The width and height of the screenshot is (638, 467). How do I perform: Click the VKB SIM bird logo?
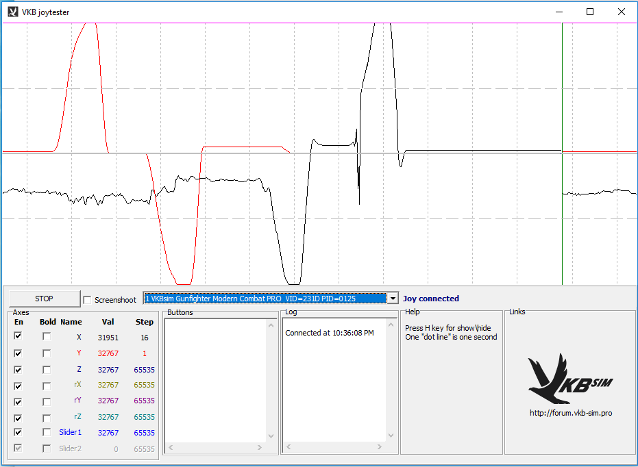pos(570,379)
